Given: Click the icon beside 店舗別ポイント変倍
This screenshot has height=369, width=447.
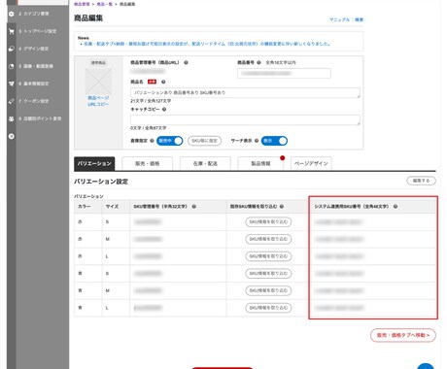Looking at the screenshot, I should click(12, 118).
